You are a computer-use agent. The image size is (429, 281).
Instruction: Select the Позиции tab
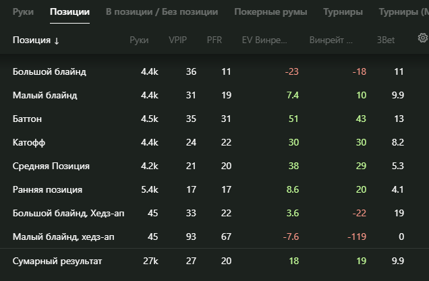point(69,12)
